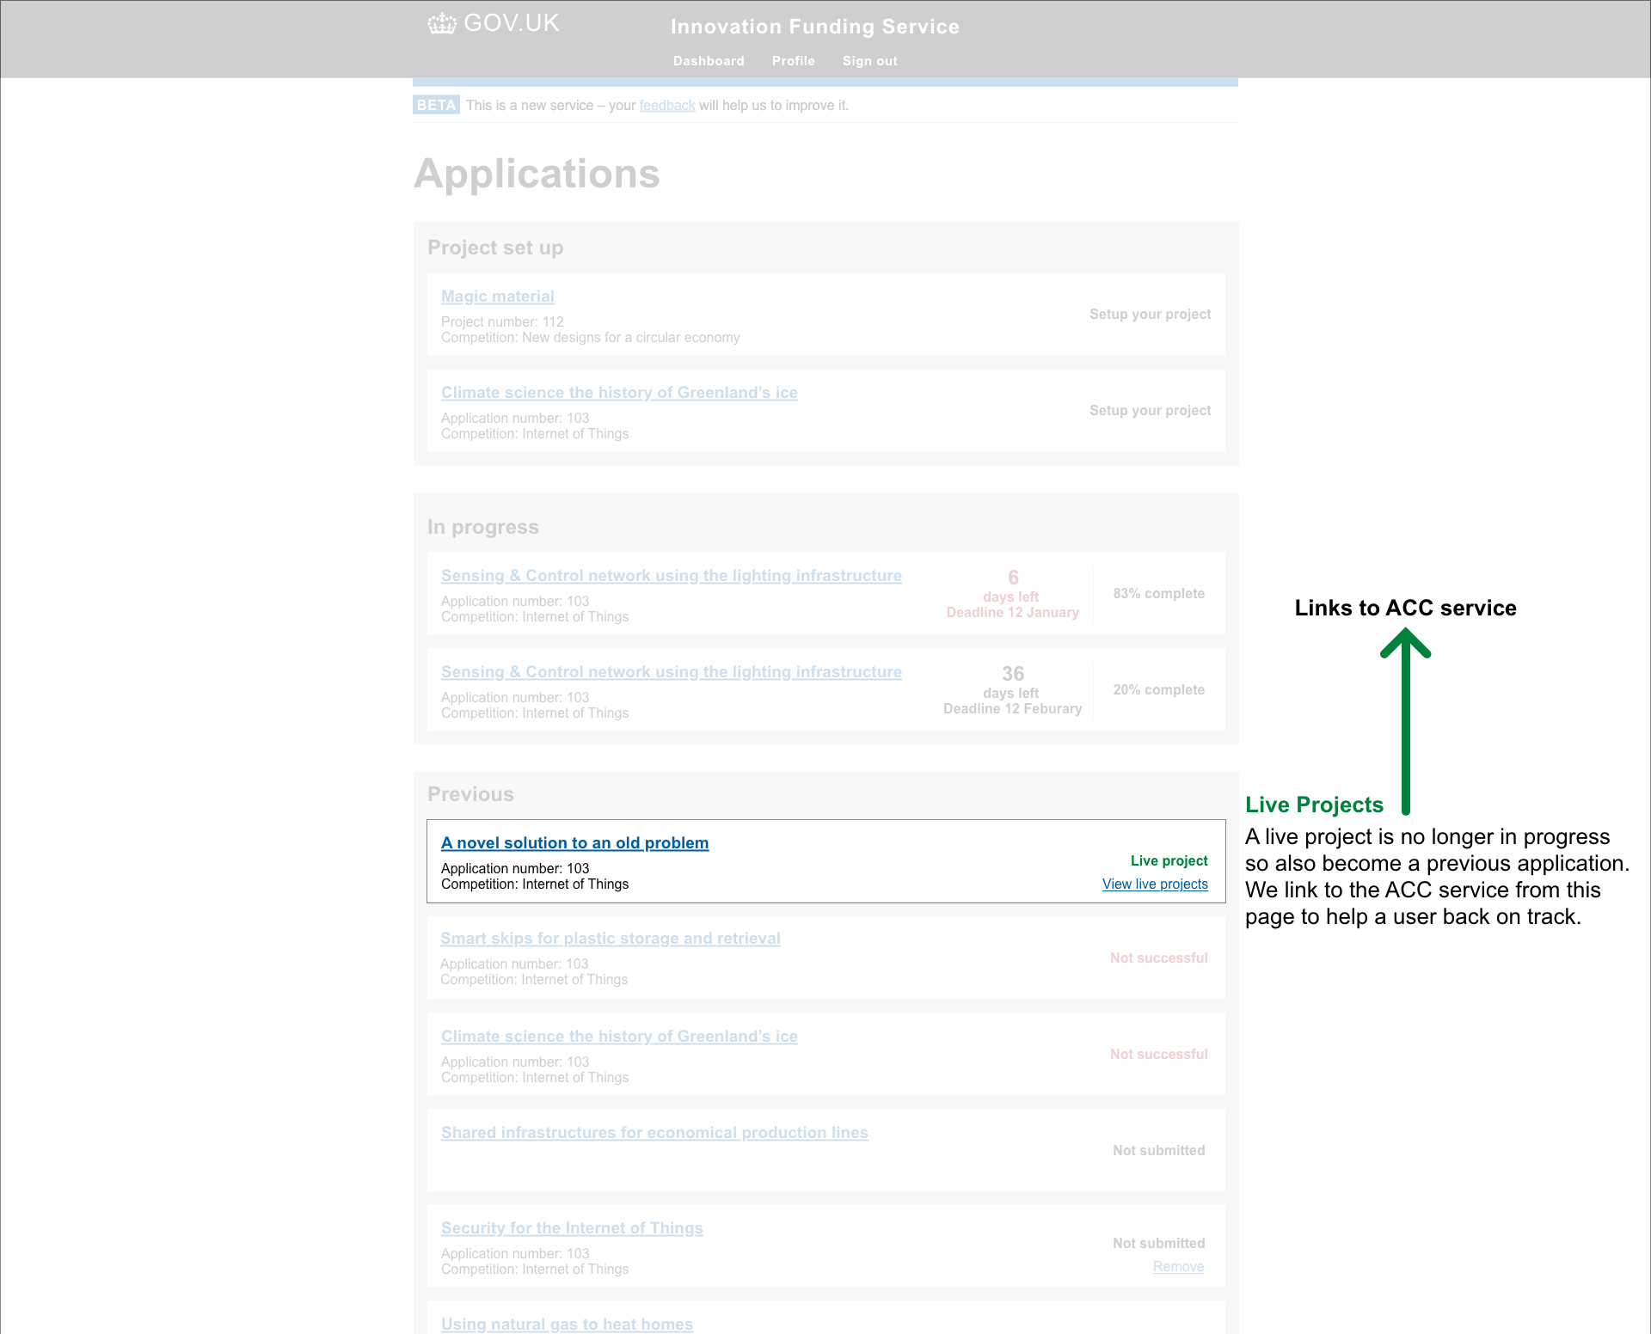Open Climate science project in Project set up

(x=619, y=393)
